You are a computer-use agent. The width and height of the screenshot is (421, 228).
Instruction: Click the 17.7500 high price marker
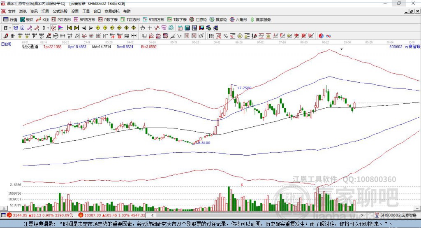click(244, 88)
